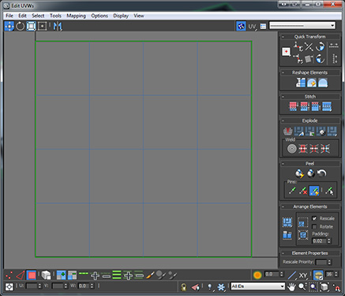The width and height of the screenshot is (345, 296).
Task: Open the All IDs material dropdown
Action: [x=257, y=287]
